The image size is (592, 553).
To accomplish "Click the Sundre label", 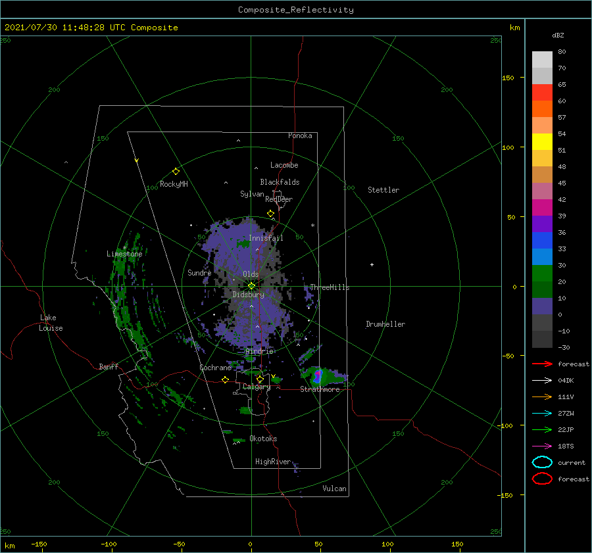I will [x=199, y=272].
